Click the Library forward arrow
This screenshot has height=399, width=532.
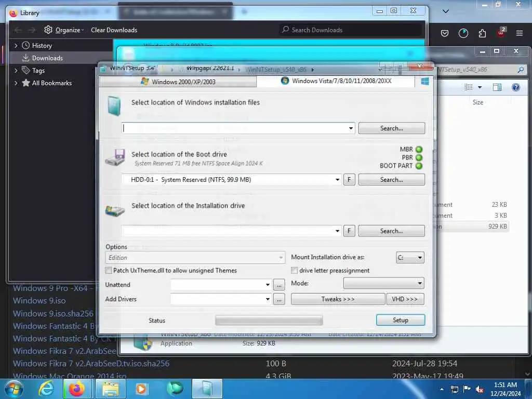(x=32, y=30)
